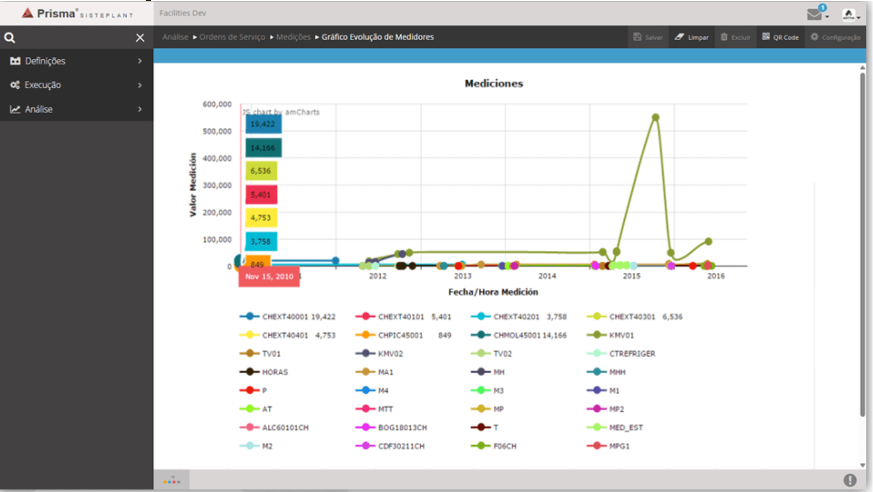Click the alert exclamation icon at bottom right
Screen dimensions: 873x492
[x=850, y=480]
